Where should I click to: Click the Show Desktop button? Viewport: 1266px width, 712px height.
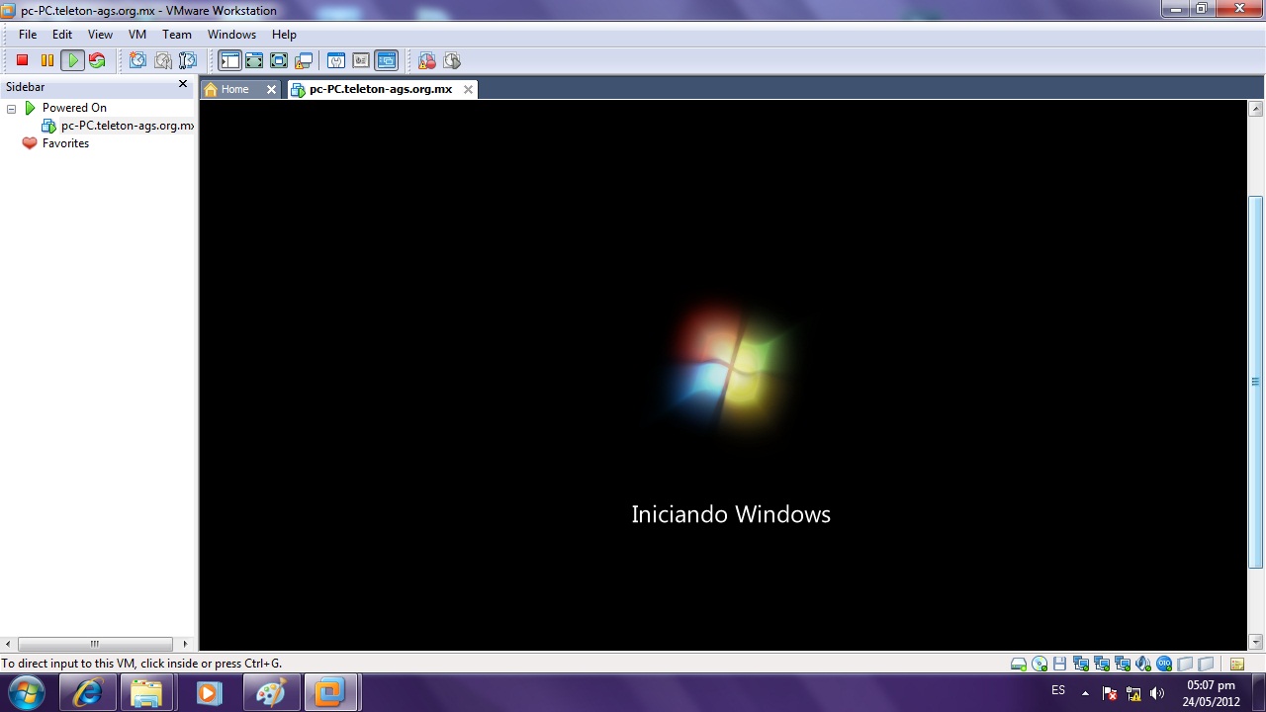[x=1258, y=693]
